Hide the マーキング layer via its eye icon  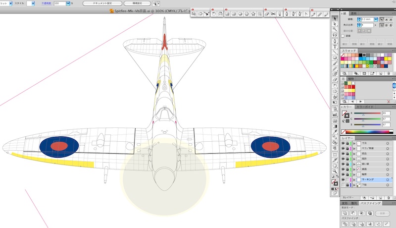tap(343, 180)
